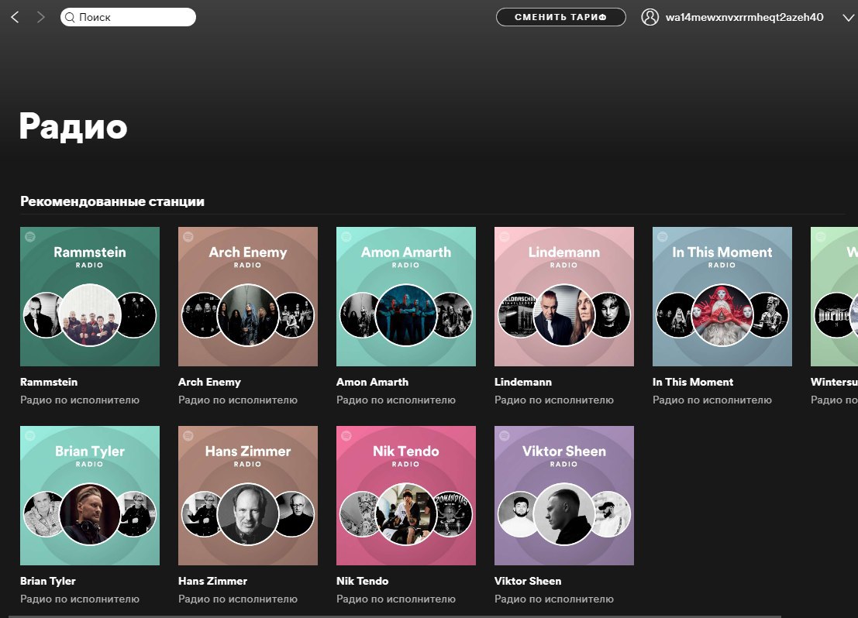This screenshot has width=858, height=618.
Task: Click Радио по исполнителю under Hans Zimmer
Action: click(x=238, y=599)
